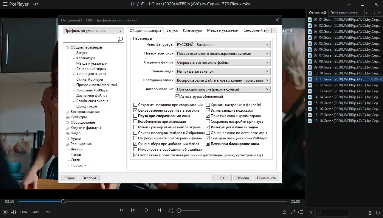The height and width of the screenshot is (218, 383).
Task: Click the 'Экспорт' button
Action: [x=90, y=178]
